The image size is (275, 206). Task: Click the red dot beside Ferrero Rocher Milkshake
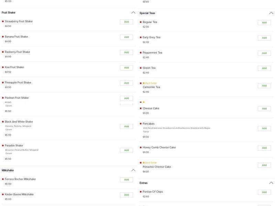pos(3,179)
